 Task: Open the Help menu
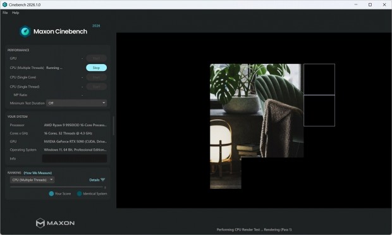pyautogui.click(x=16, y=13)
